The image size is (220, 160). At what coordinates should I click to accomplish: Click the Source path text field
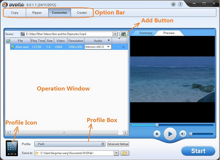click(x=66, y=34)
